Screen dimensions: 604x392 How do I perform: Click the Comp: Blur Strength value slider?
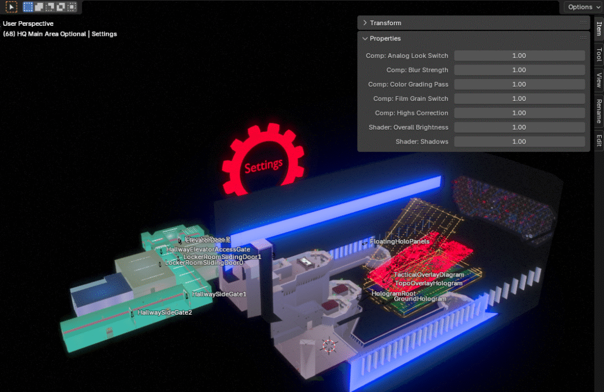point(519,70)
